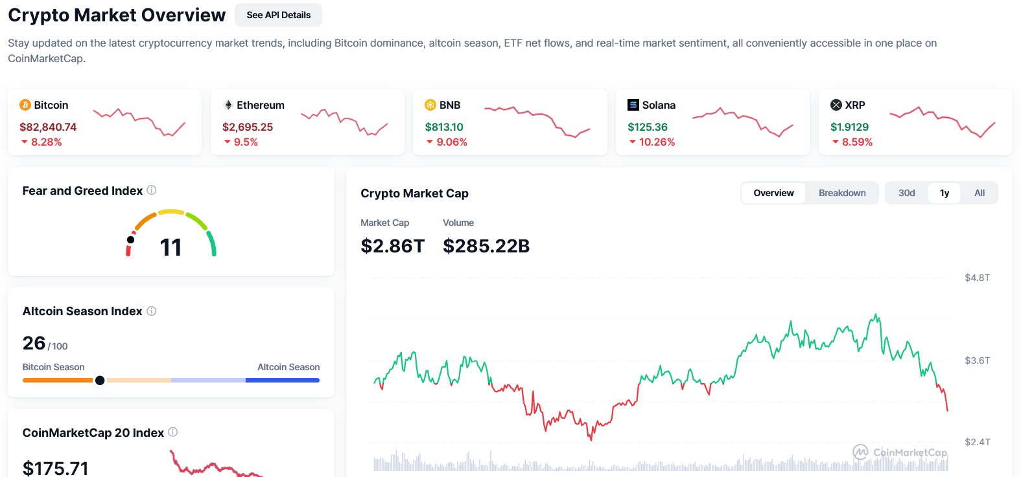Open the Bitcoin price sparkline chart

click(139, 122)
